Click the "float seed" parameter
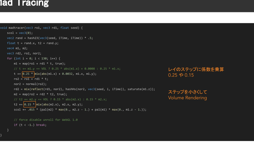This screenshot has height=143, width=254. (x=69, y=28)
